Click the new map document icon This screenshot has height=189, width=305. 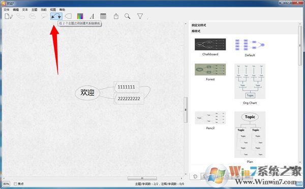9,16
